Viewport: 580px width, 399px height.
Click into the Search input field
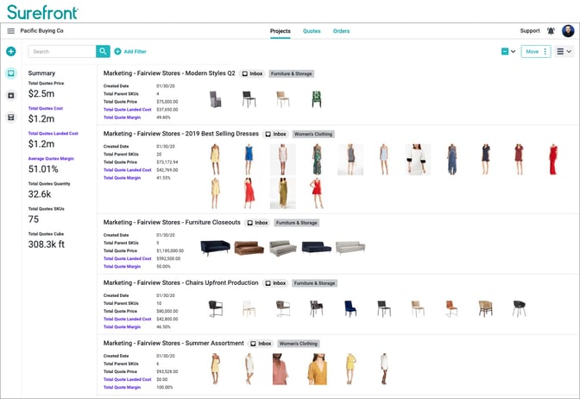(62, 52)
